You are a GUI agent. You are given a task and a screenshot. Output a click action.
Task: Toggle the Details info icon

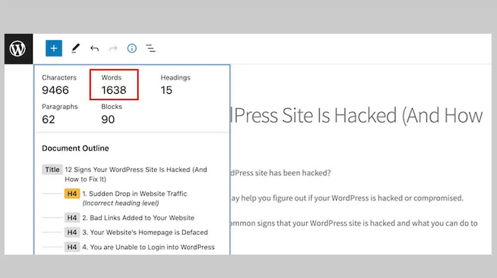pyautogui.click(x=132, y=48)
